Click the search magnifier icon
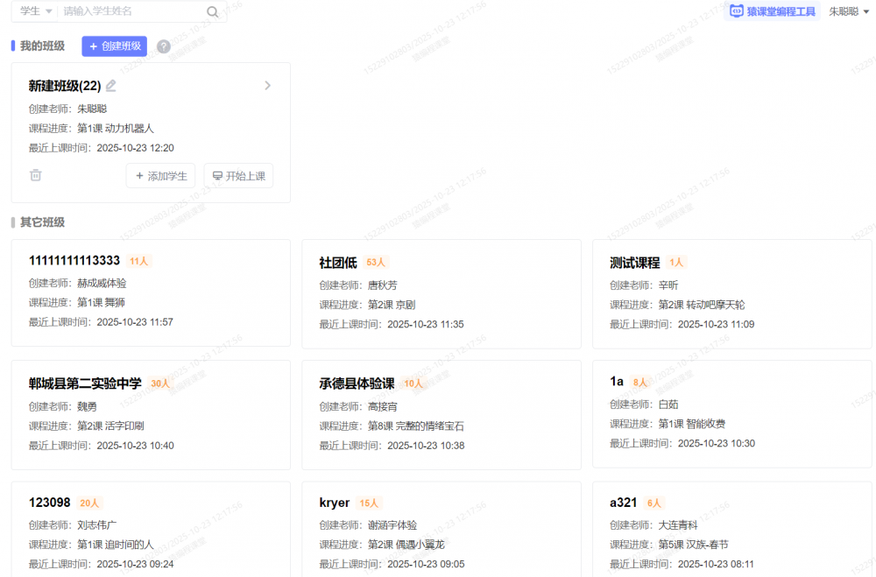This screenshot has width=876, height=577. 212,11
